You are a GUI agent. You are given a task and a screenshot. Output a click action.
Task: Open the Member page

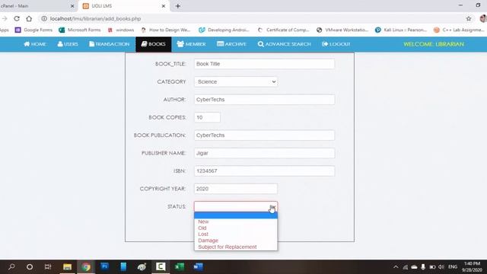[191, 44]
